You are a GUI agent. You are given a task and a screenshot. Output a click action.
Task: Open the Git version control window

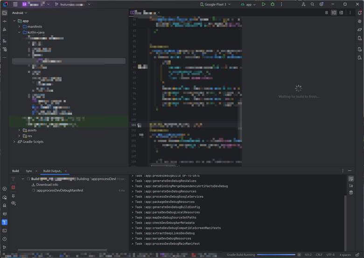click(4, 247)
